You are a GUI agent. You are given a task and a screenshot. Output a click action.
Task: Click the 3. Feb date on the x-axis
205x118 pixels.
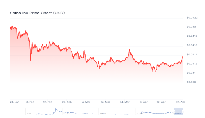coord(30,101)
